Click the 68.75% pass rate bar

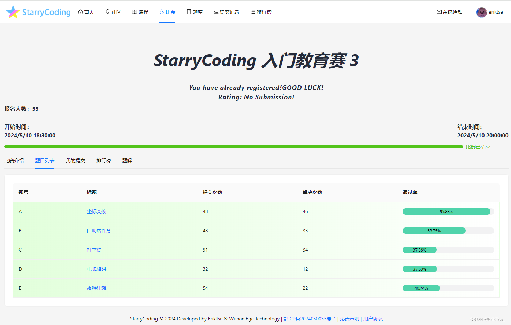(448, 231)
